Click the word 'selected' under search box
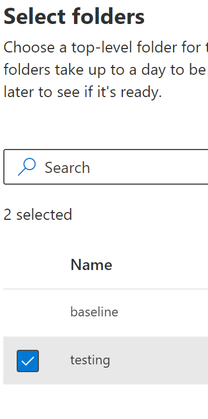This screenshot has width=208, height=419. pos(44,215)
